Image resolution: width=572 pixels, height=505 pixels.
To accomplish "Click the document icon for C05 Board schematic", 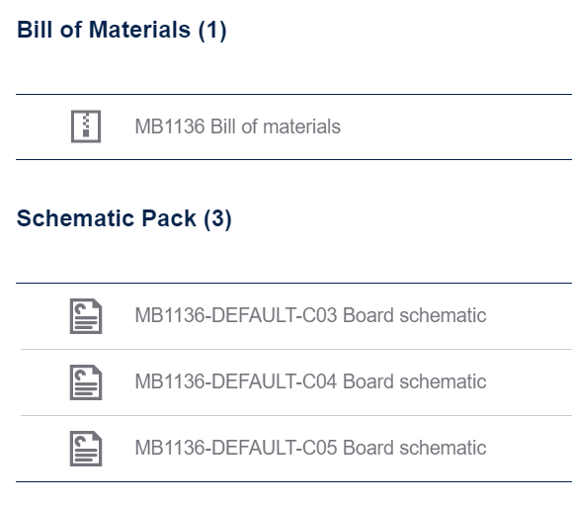I will (86, 449).
